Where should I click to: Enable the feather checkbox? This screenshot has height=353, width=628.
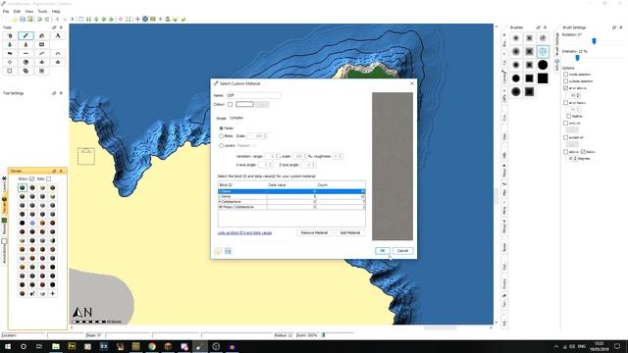(x=569, y=116)
